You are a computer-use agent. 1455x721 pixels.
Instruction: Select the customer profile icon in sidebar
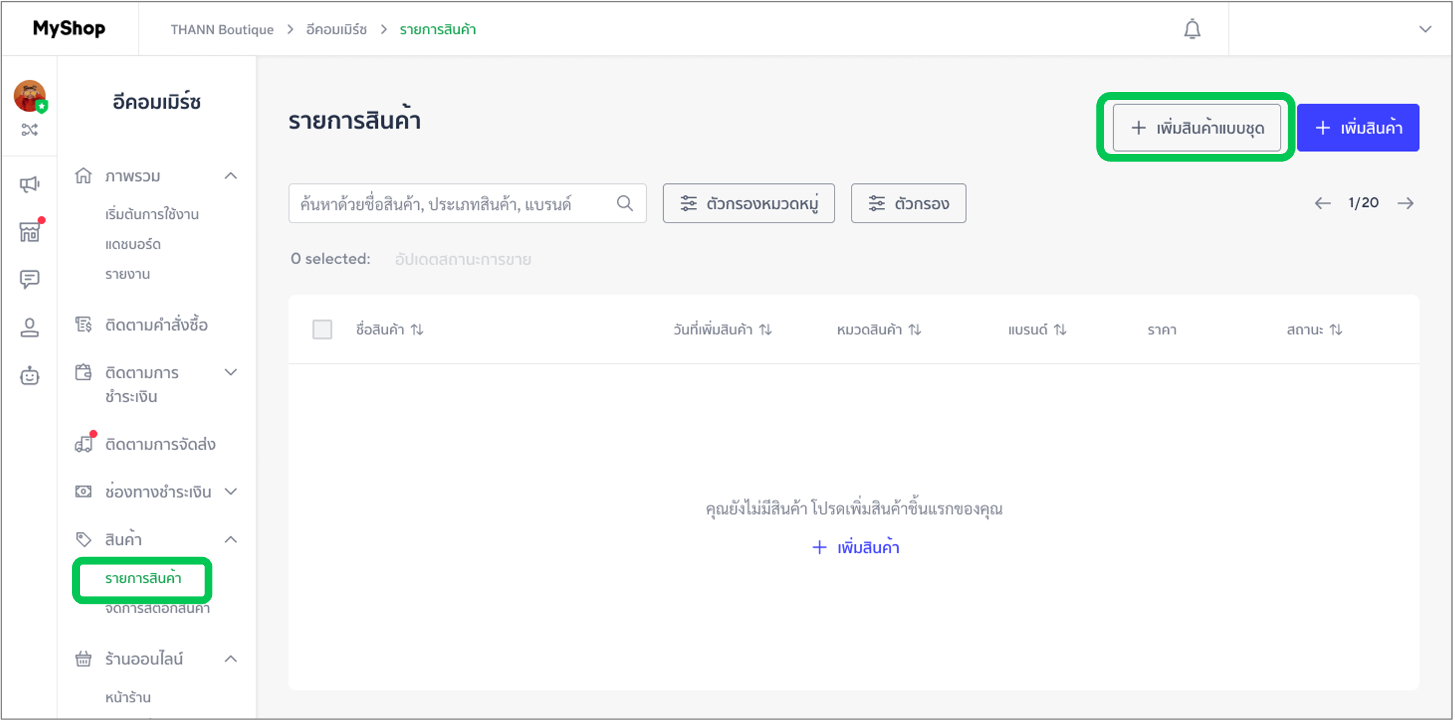coord(29,327)
